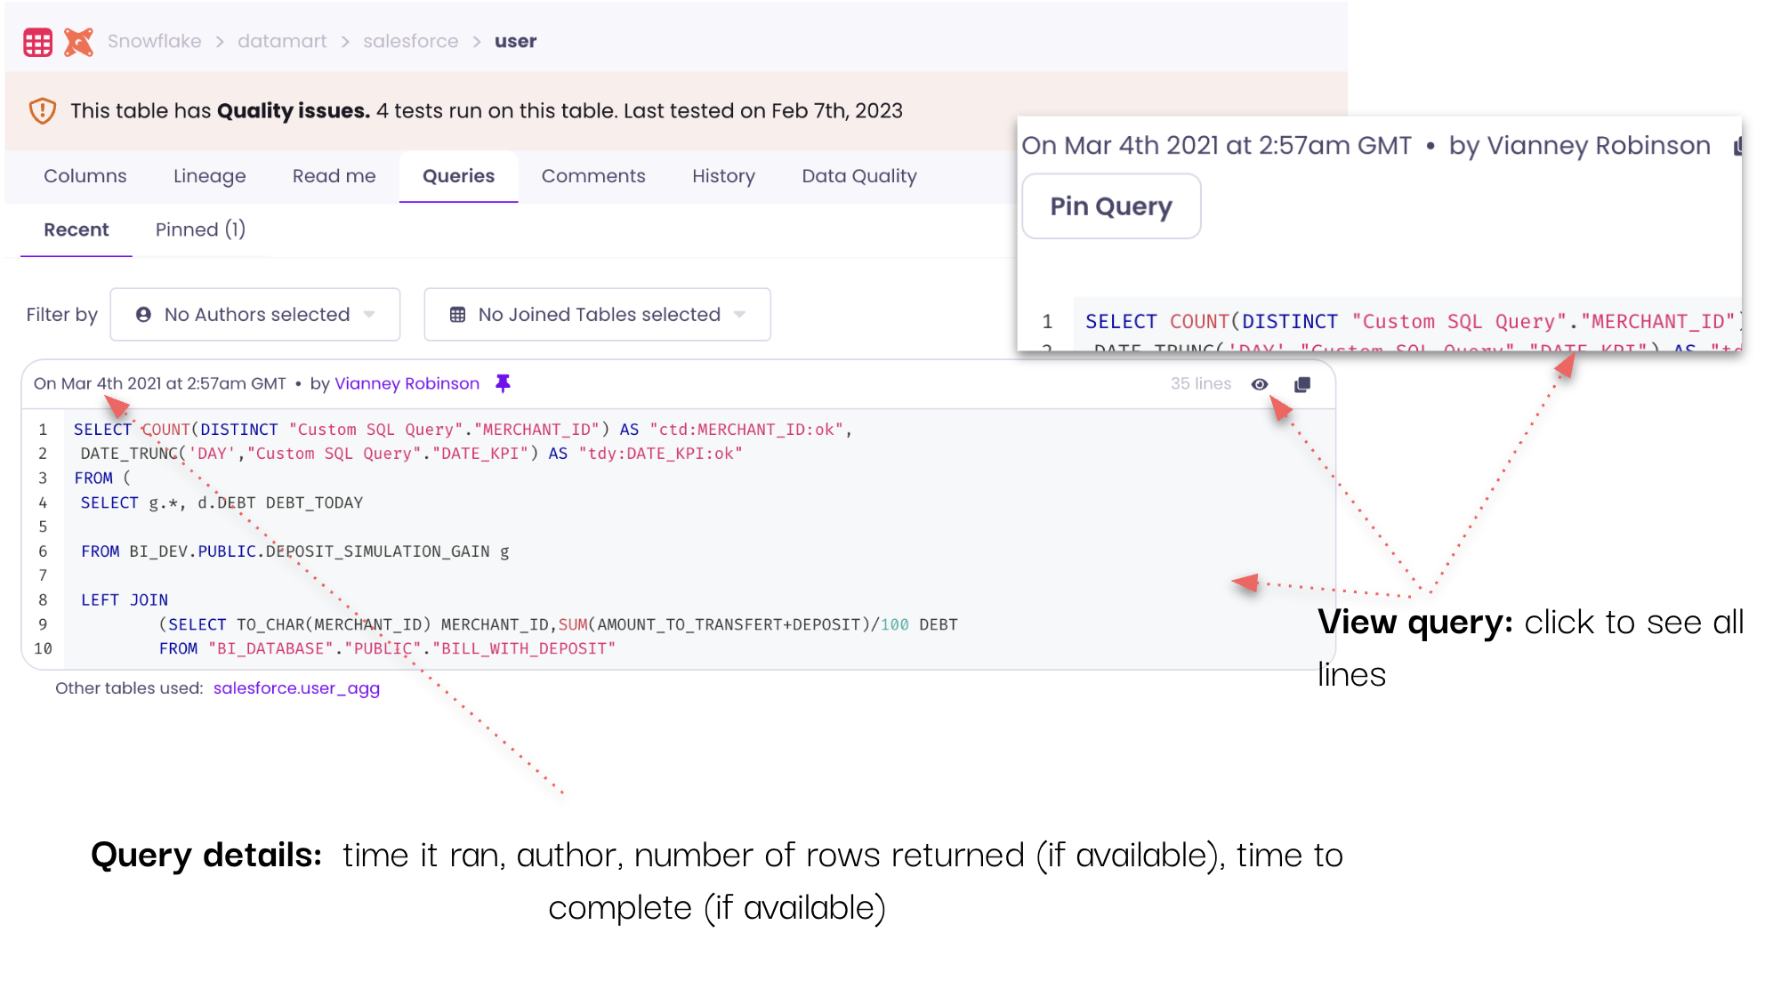The height and width of the screenshot is (989, 1781).
Task: Click the purple pin icon on query
Action: pos(503,383)
